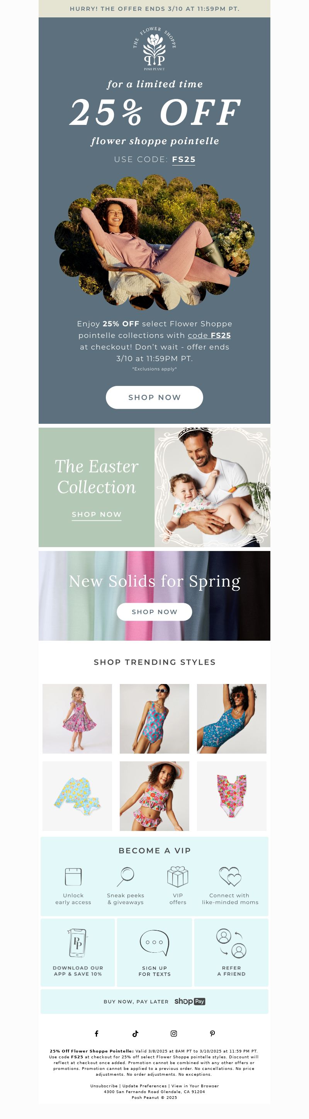
Task: Open View in Your Browser link
Action: click(195, 1085)
